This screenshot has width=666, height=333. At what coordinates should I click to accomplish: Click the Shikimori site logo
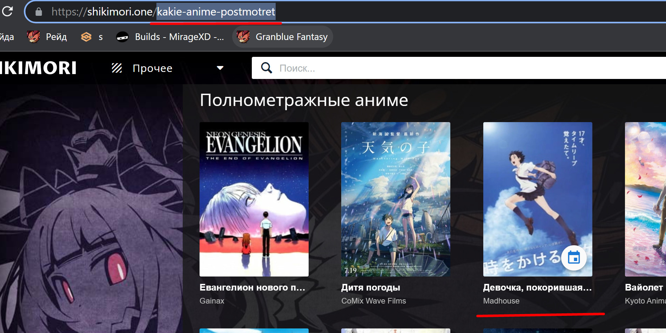click(x=38, y=68)
